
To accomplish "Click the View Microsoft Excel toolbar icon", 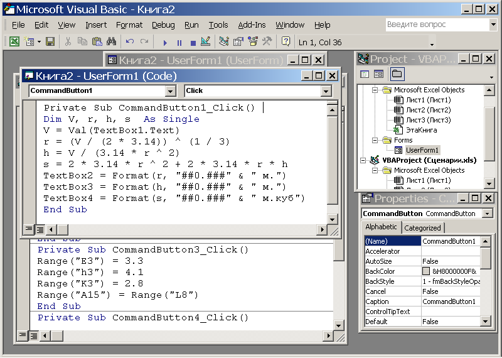I will coord(14,41).
